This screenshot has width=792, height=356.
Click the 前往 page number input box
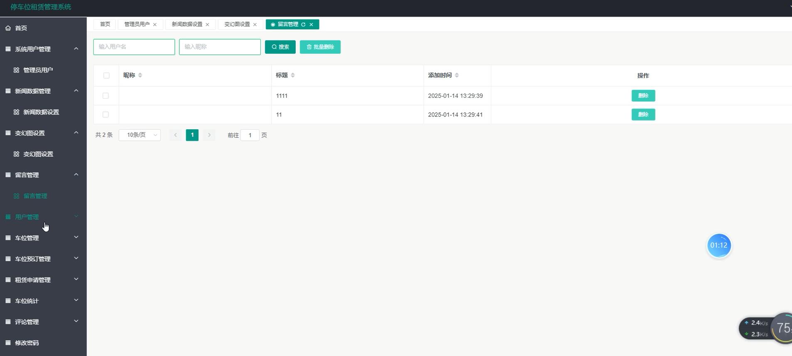click(x=250, y=135)
